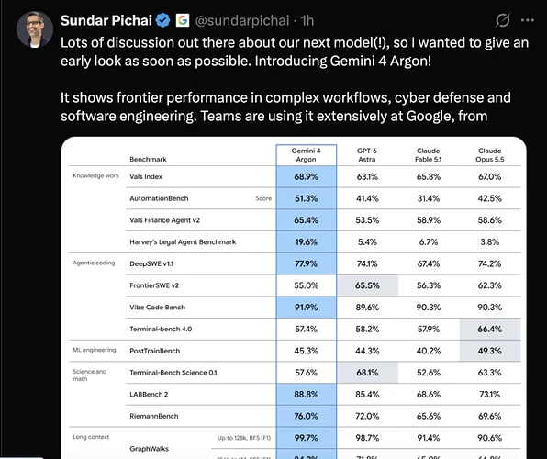The width and height of the screenshot is (547, 459).
Task: Open the 1h tweet timestamp
Action: [307, 20]
